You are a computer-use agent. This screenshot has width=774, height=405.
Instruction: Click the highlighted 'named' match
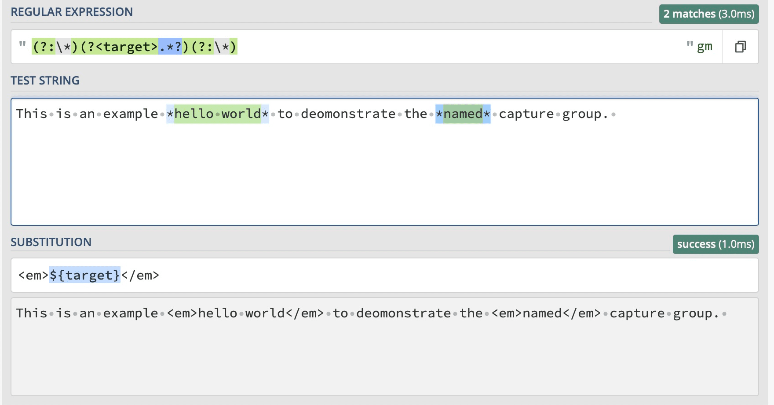pos(463,114)
